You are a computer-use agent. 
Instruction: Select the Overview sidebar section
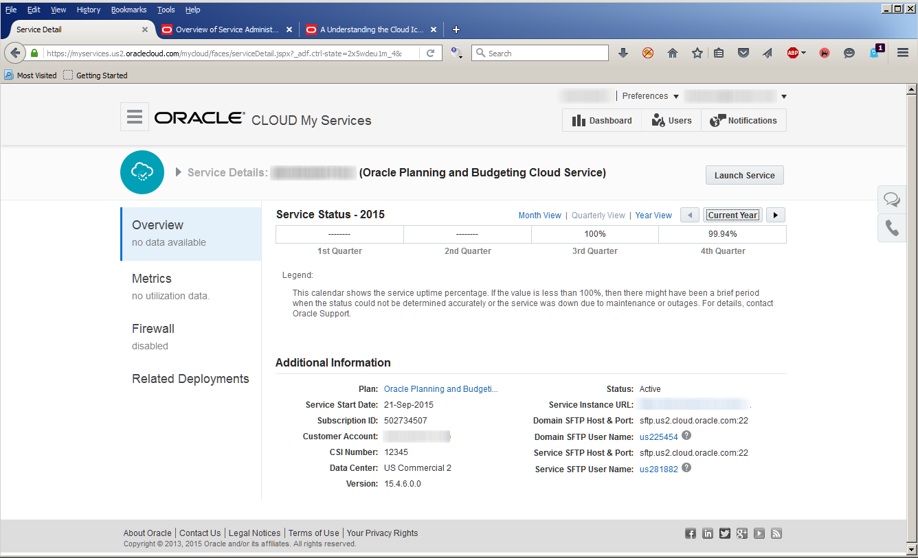point(191,233)
